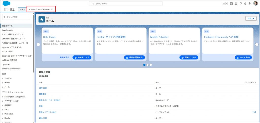Expand the ユーザー tree item
This screenshot has height=123, width=260.
coord(3,78)
